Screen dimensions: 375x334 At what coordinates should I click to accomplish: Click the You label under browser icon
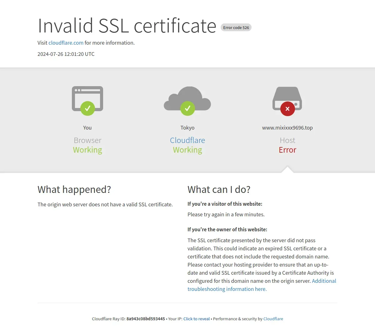(x=87, y=128)
